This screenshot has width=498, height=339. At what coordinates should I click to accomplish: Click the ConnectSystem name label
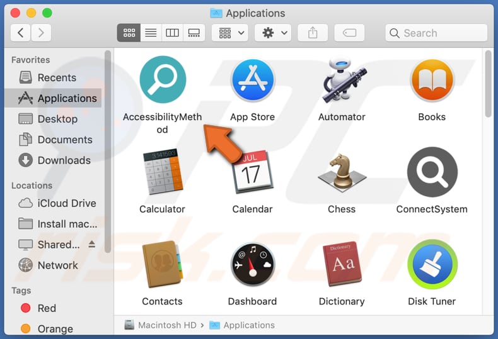432,209
